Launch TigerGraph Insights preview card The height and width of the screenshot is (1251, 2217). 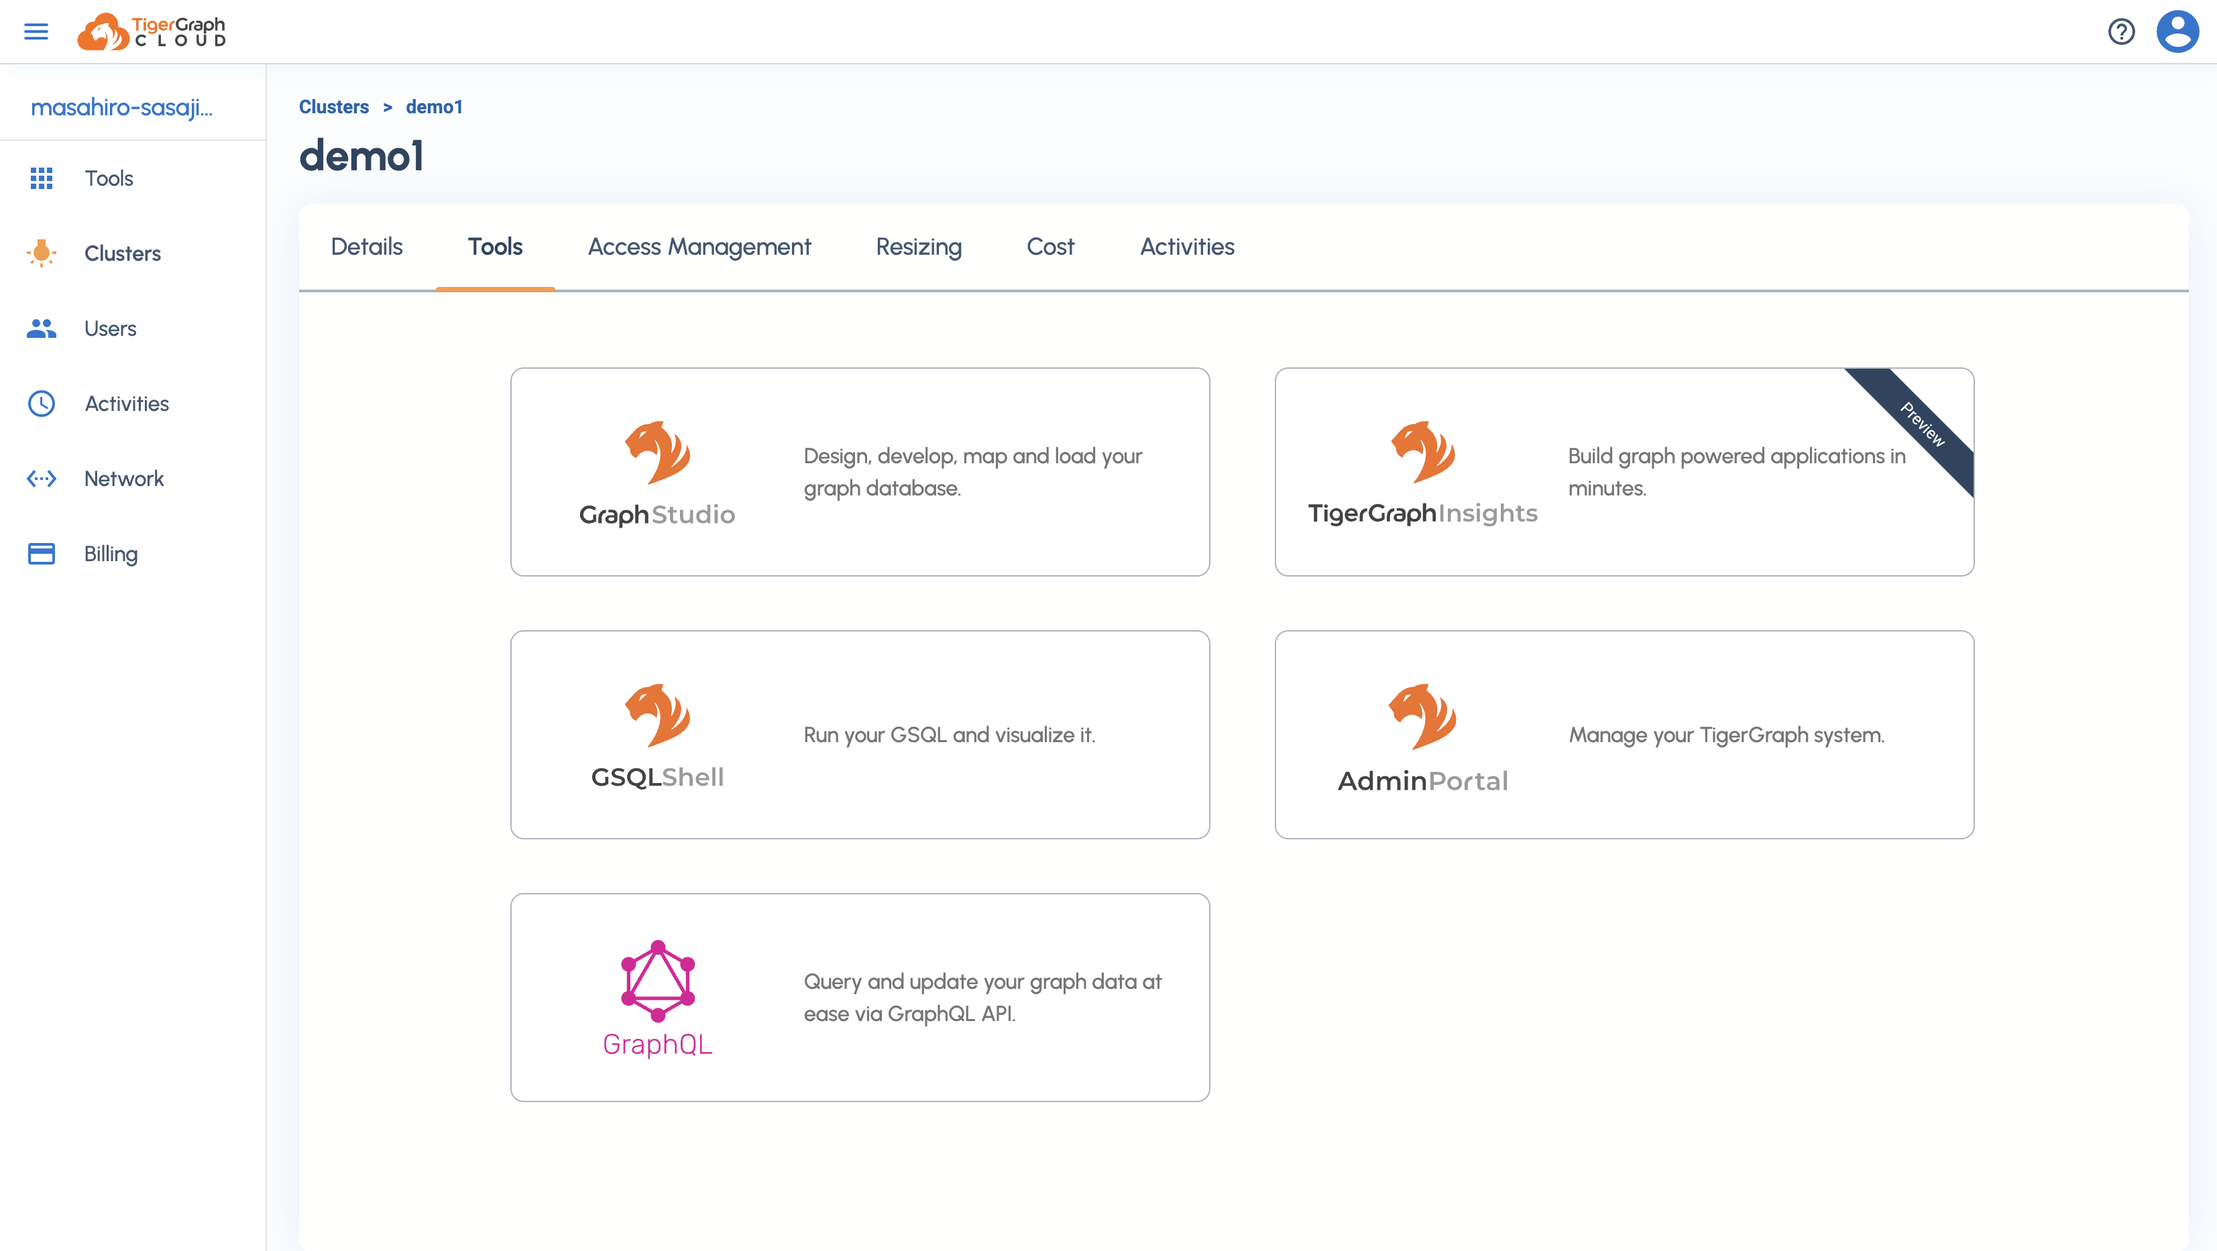click(x=1623, y=471)
